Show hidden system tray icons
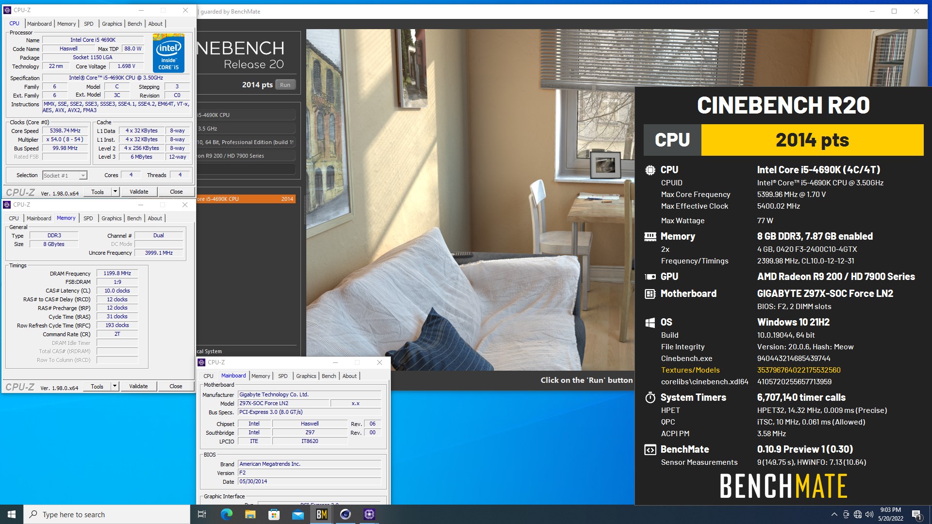 point(834,514)
